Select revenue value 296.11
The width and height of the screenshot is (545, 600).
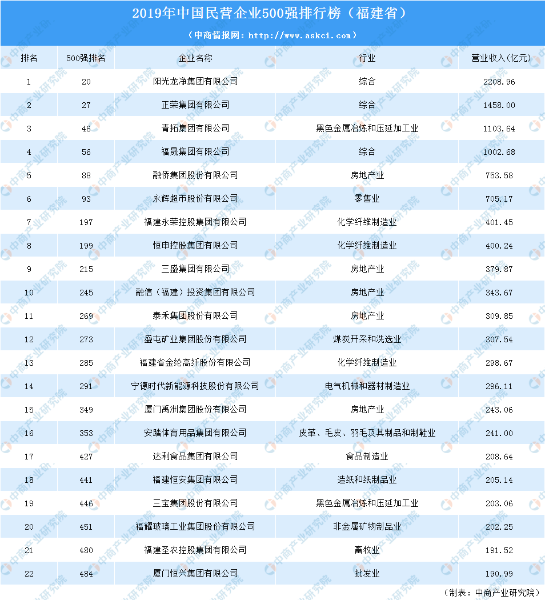coord(499,386)
